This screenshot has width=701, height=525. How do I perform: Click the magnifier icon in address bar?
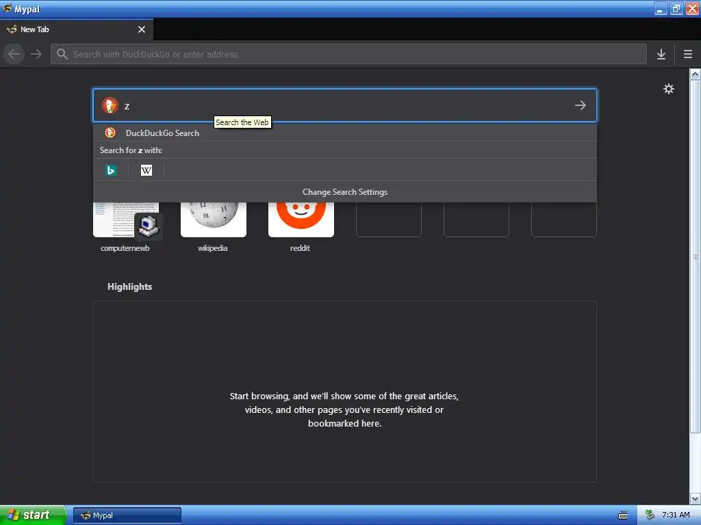[62, 54]
